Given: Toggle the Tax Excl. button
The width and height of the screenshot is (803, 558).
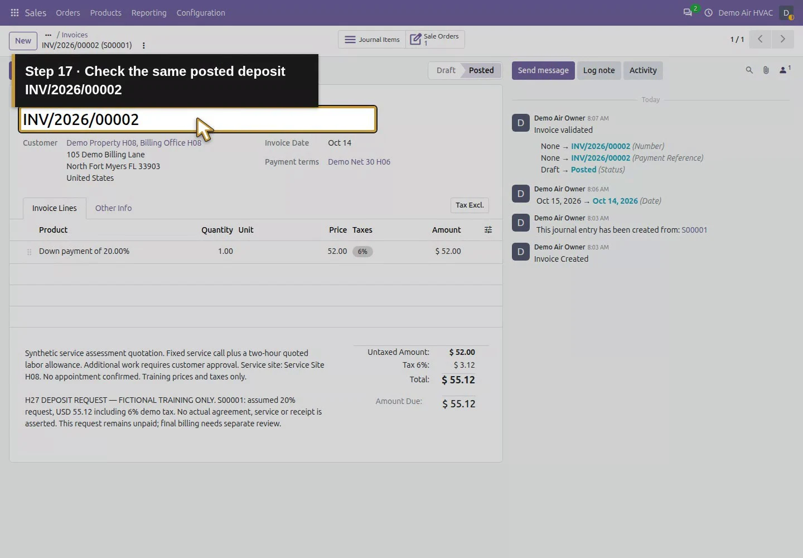Looking at the screenshot, I should coord(470,205).
